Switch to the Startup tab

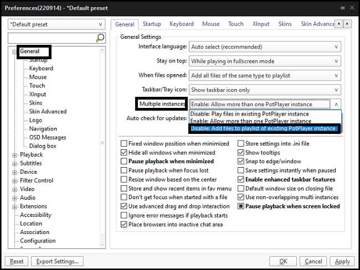pyautogui.click(x=152, y=24)
